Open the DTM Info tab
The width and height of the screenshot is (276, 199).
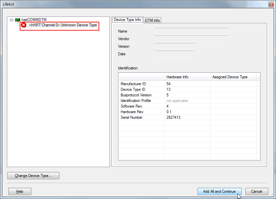(x=152, y=20)
